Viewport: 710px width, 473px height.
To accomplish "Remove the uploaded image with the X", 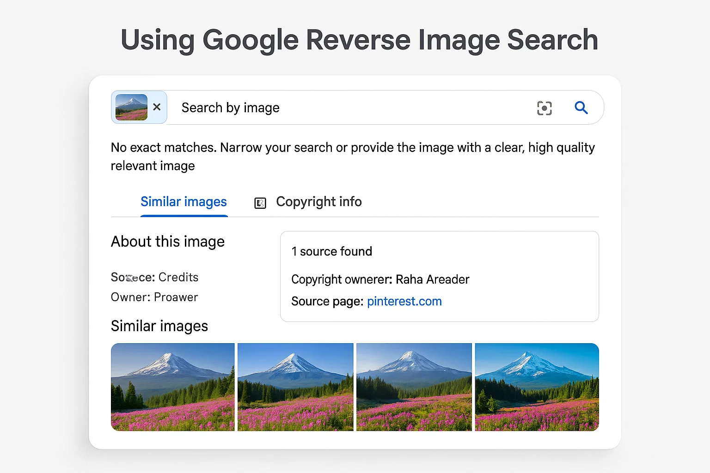I will click(157, 107).
